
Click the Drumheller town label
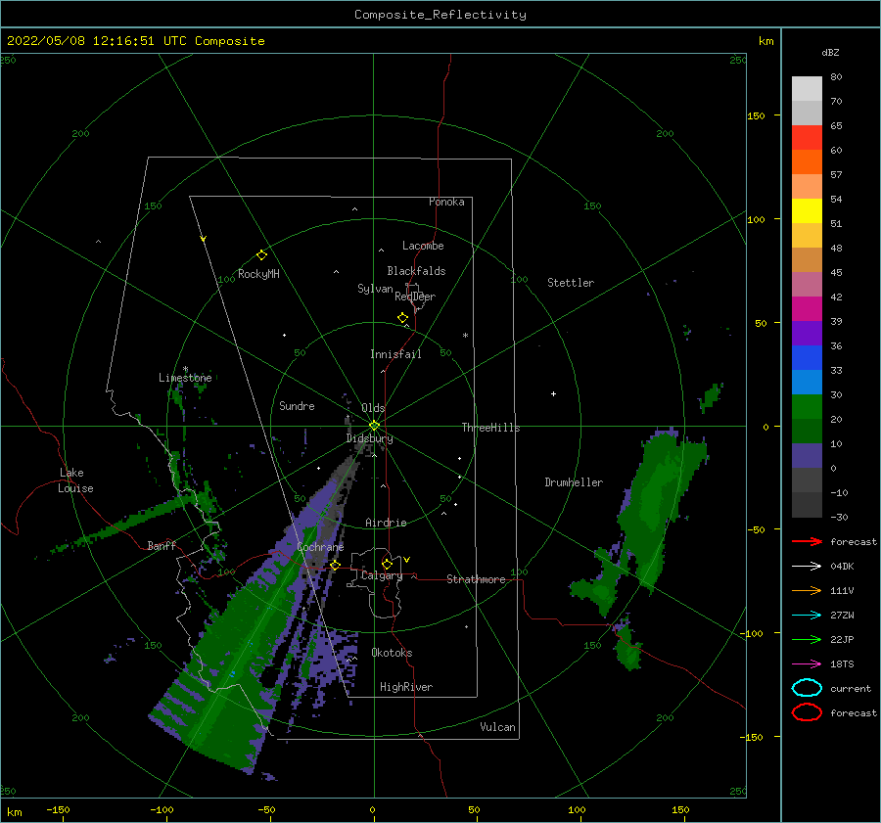click(574, 482)
